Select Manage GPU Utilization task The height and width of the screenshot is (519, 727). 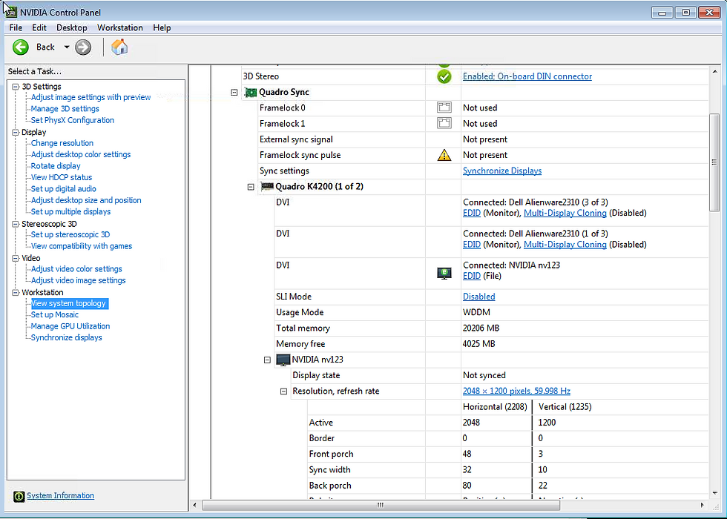[70, 327]
